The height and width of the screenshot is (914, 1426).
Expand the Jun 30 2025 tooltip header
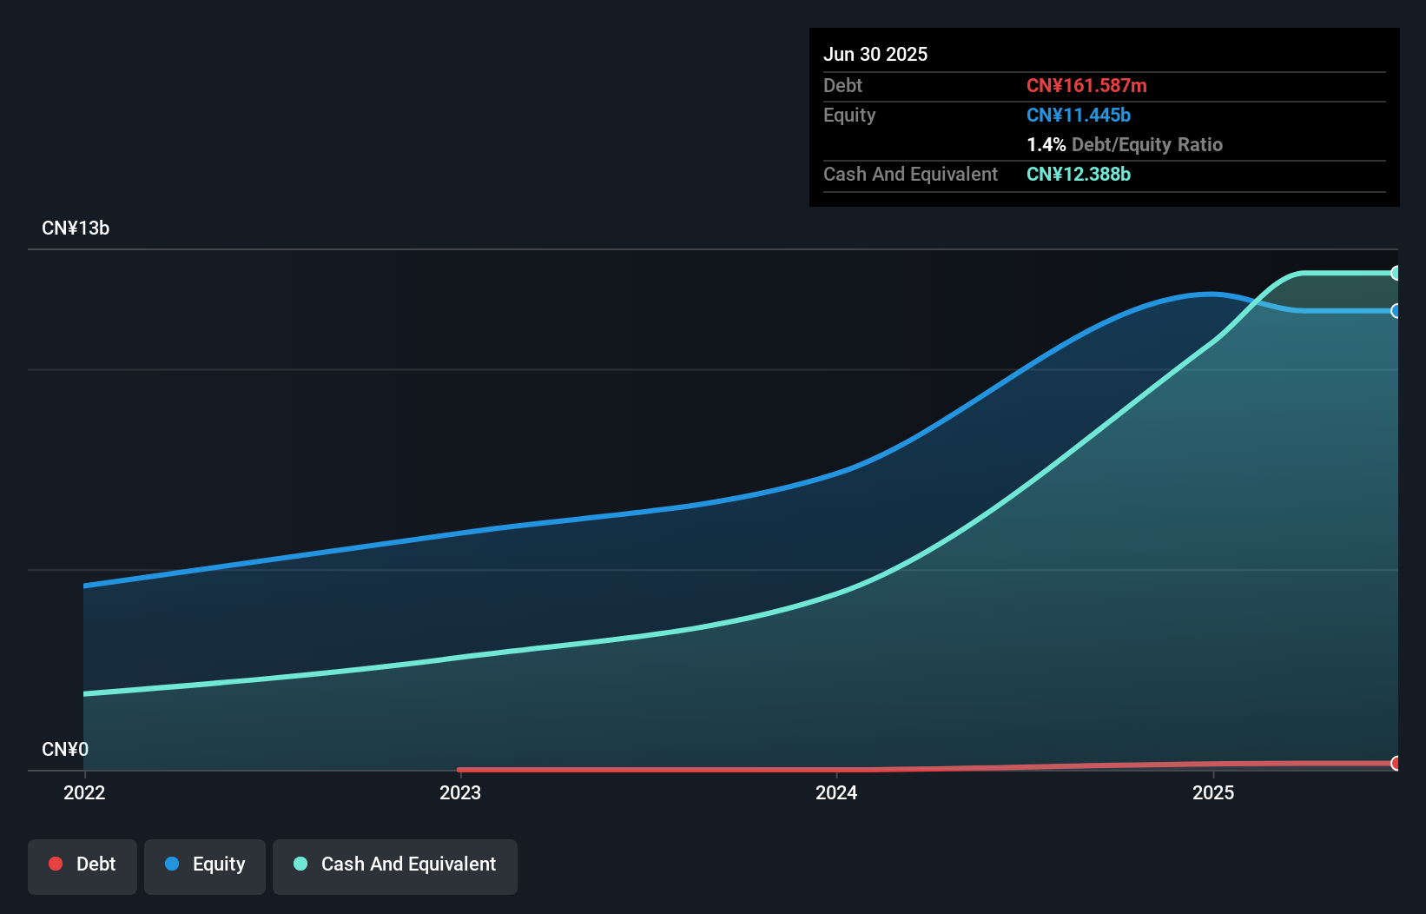tap(875, 54)
